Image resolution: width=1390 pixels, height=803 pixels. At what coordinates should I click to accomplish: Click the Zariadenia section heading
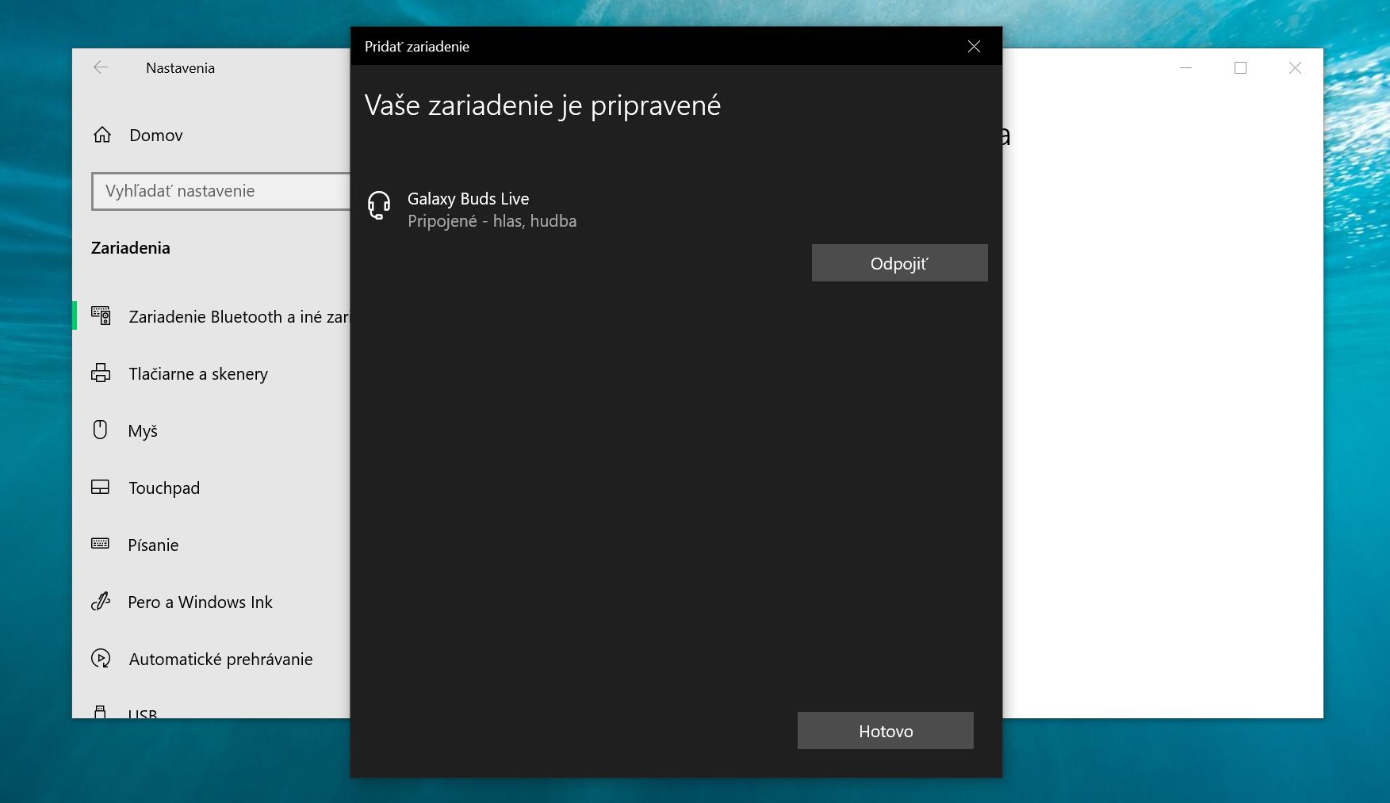[131, 248]
